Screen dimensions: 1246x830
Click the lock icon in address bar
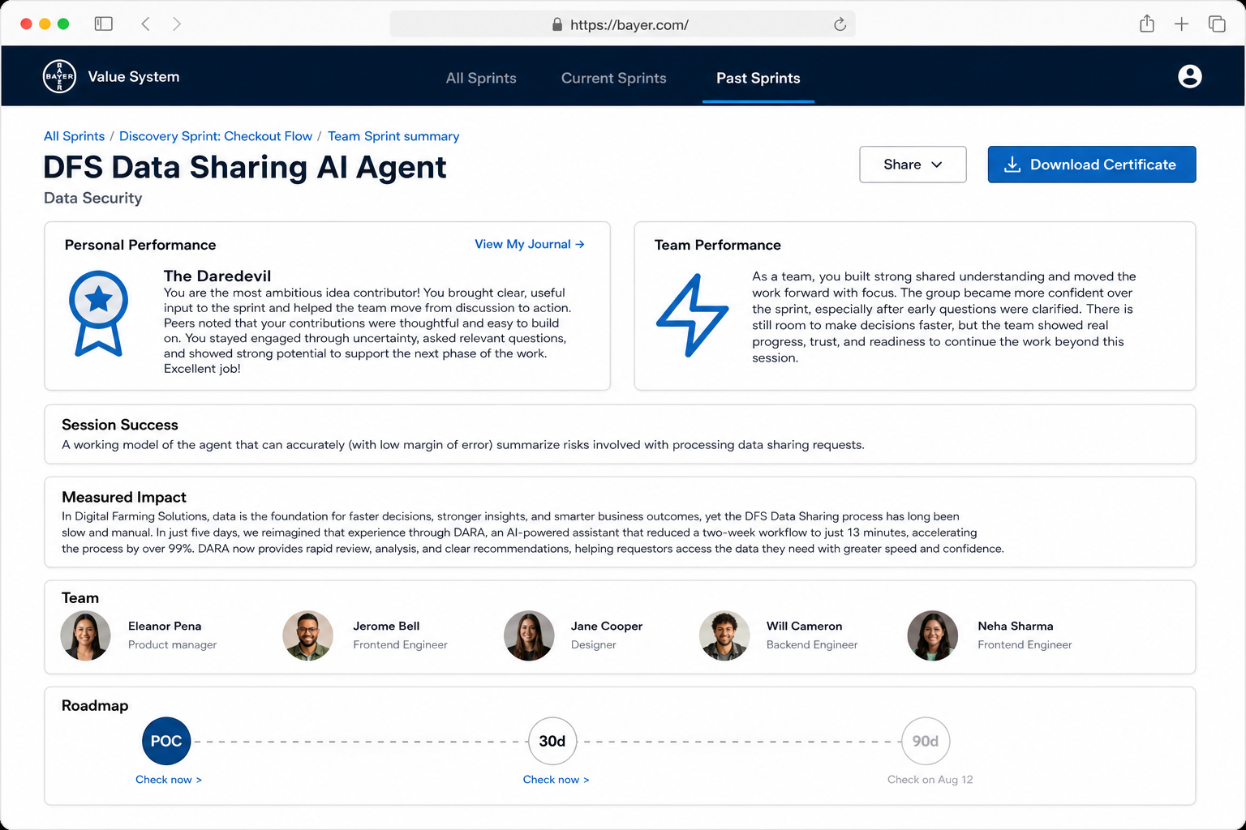coord(557,24)
